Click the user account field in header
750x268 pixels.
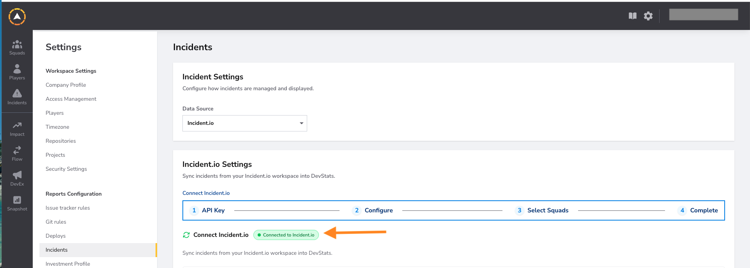(704, 14)
